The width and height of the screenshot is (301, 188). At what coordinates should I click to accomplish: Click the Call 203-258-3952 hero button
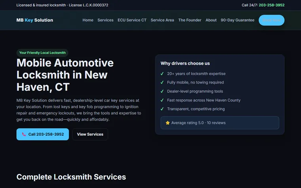click(x=43, y=134)
